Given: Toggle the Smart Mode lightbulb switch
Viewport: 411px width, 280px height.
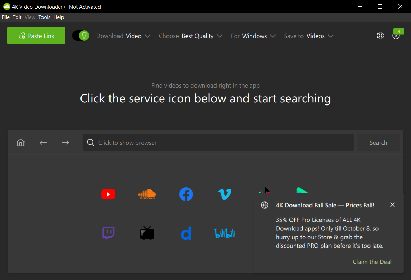Looking at the screenshot, I should [x=81, y=36].
